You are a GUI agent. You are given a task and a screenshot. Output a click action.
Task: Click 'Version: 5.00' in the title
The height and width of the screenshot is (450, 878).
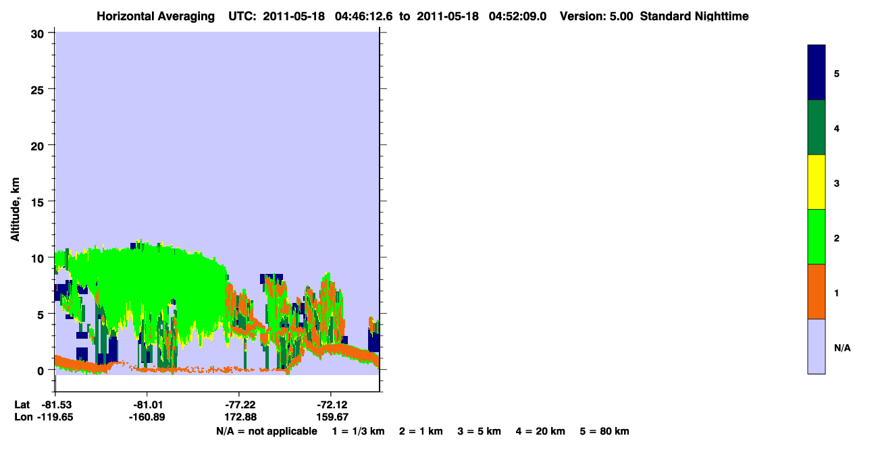(x=596, y=16)
